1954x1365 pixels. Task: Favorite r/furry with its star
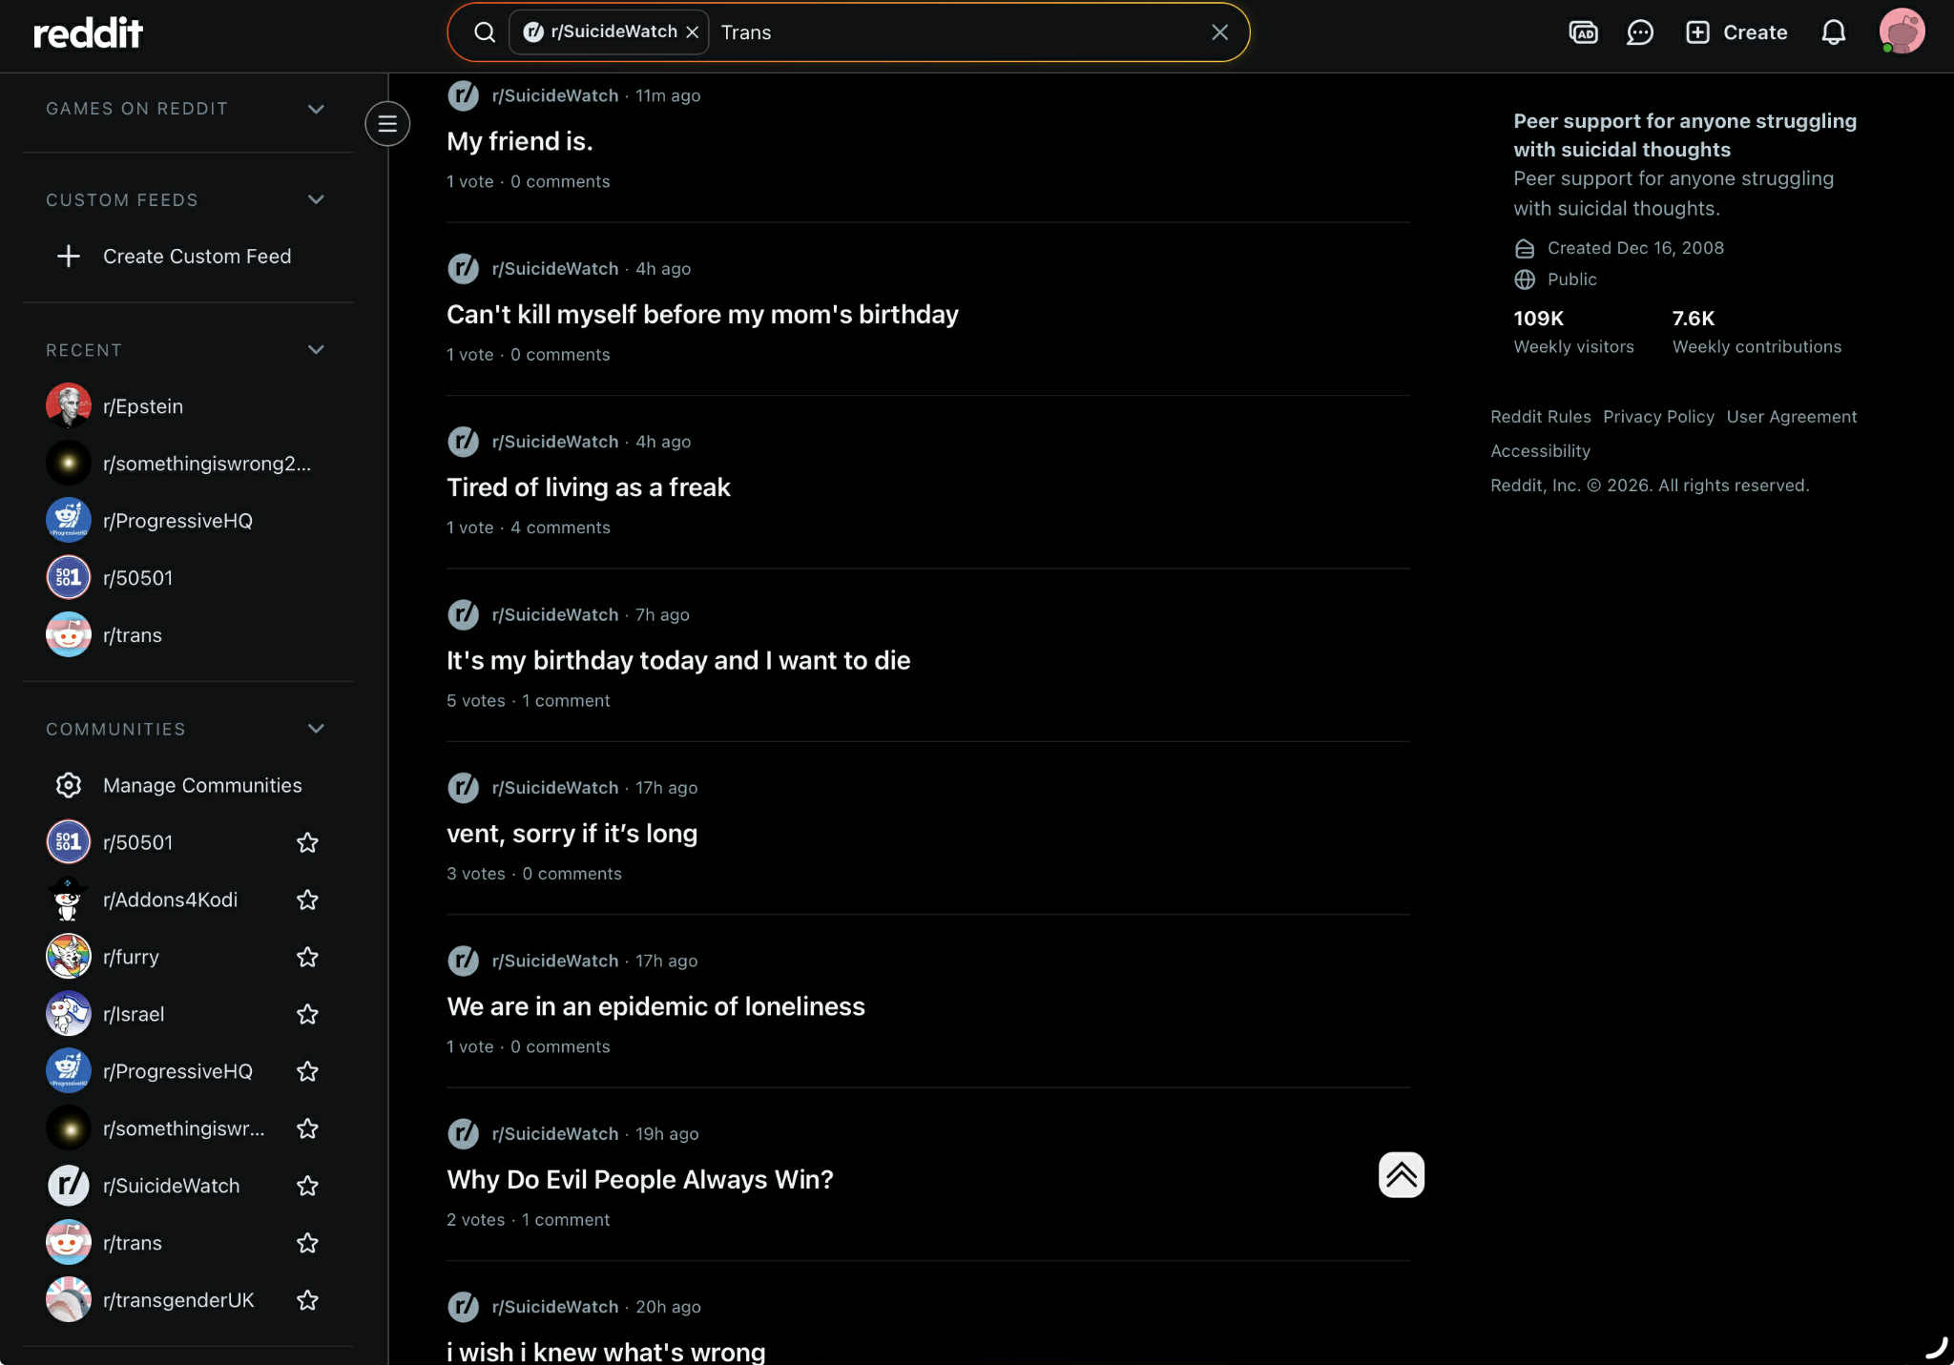tap(307, 957)
